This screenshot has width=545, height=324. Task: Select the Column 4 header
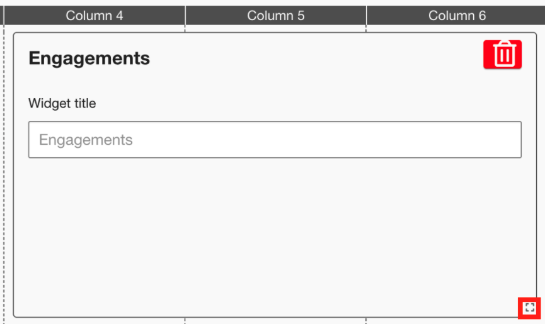click(x=95, y=16)
